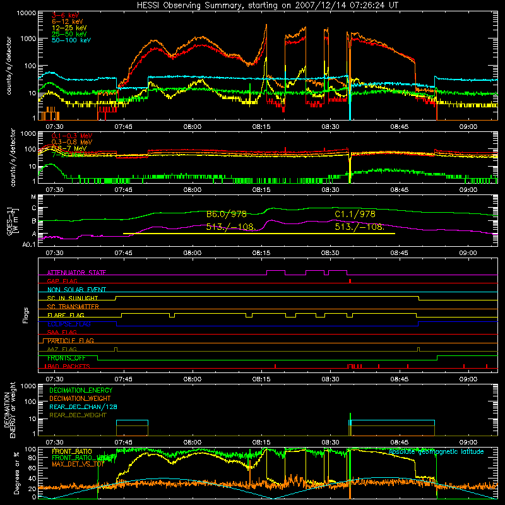Click the MAX_DET_VS_TOT legend label
Screen dimensions: 505x505
coord(78,464)
